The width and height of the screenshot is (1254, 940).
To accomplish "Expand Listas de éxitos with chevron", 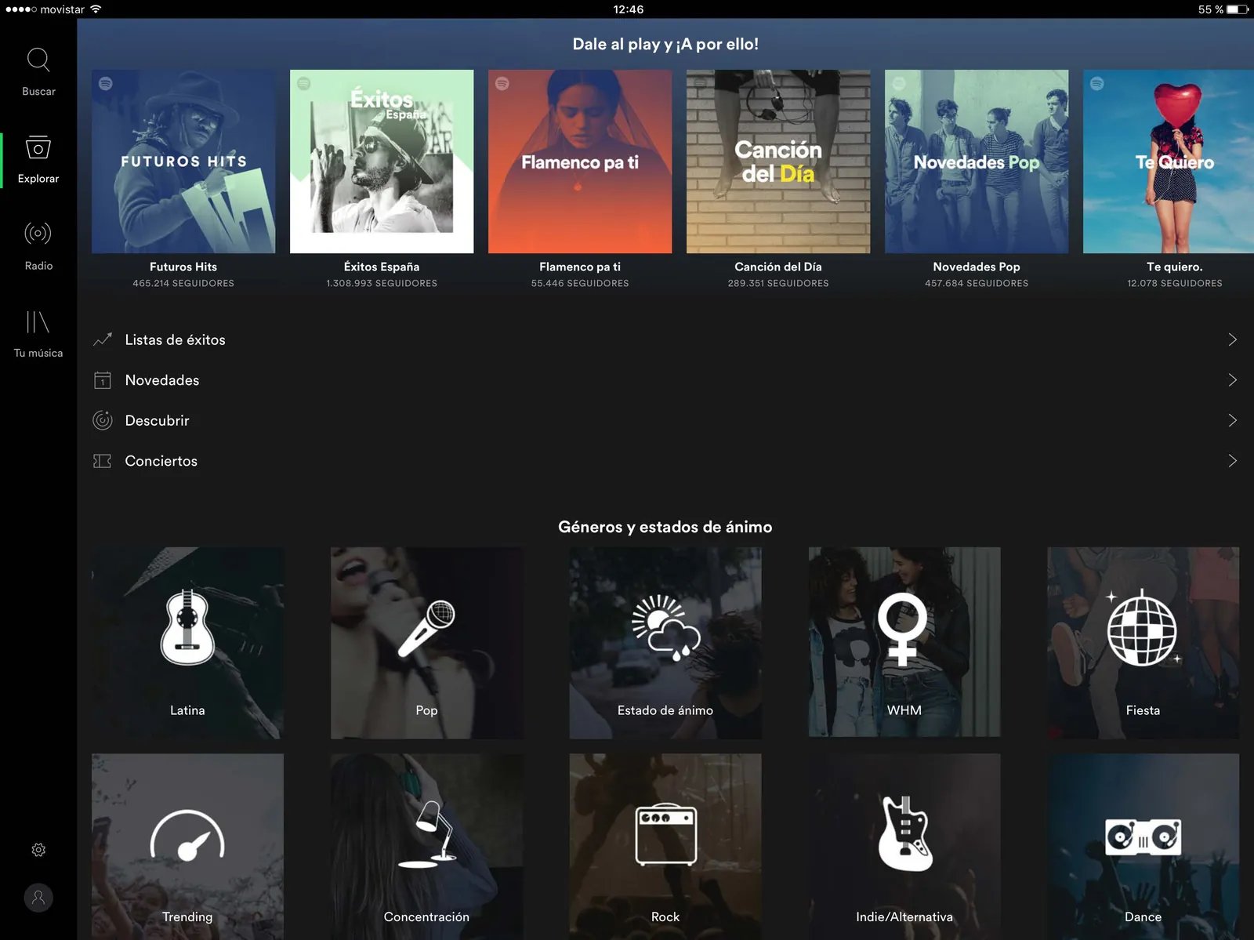I will 1232,339.
